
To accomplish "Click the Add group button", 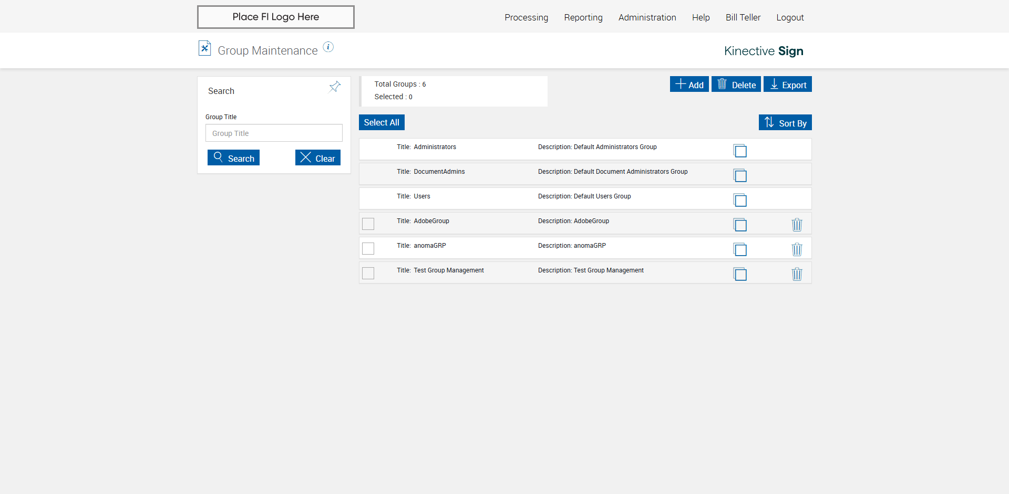I will (x=689, y=85).
